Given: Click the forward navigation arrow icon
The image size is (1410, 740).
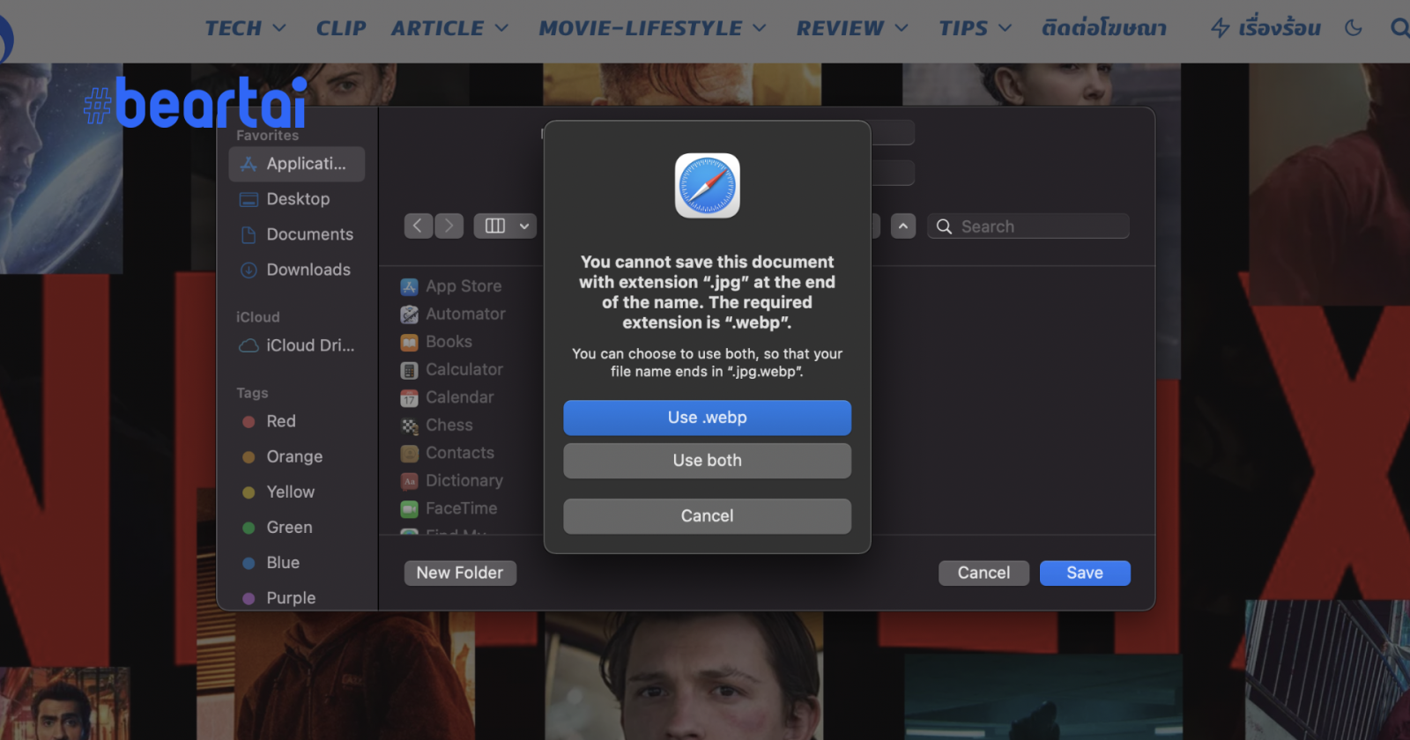Looking at the screenshot, I should [x=449, y=226].
